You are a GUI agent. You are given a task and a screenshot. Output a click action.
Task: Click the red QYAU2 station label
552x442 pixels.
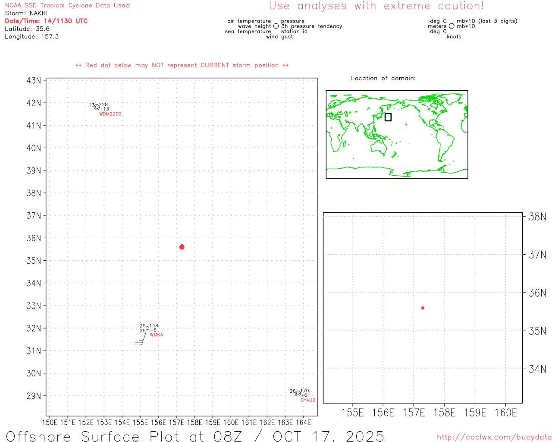[x=308, y=400]
